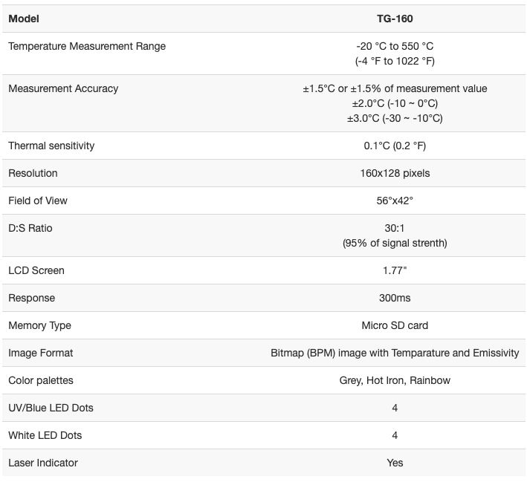Select the "Temperature Measurement Range" label
Image resolution: width=527 pixels, height=482 pixels.
(x=87, y=46)
